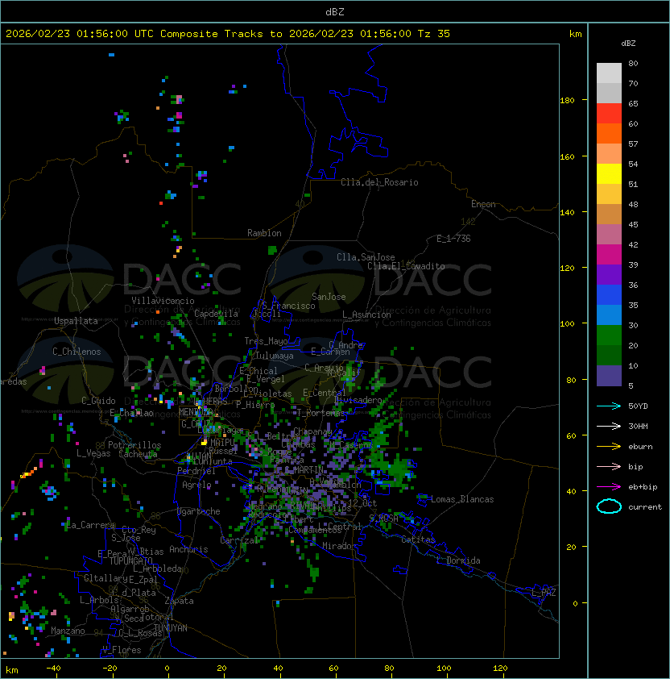
Task: Click the 'dBZ' legend heading above color scale
Action: click(x=628, y=44)
